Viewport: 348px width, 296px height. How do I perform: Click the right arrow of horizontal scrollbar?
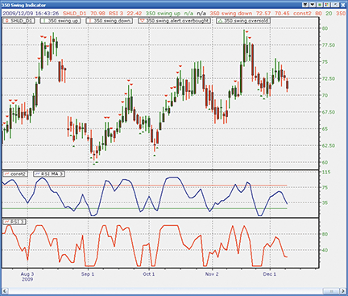pos(343,291)
